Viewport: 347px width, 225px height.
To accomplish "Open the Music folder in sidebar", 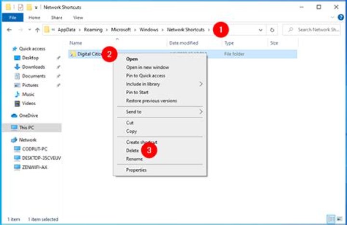I will (x=28, y=94).
